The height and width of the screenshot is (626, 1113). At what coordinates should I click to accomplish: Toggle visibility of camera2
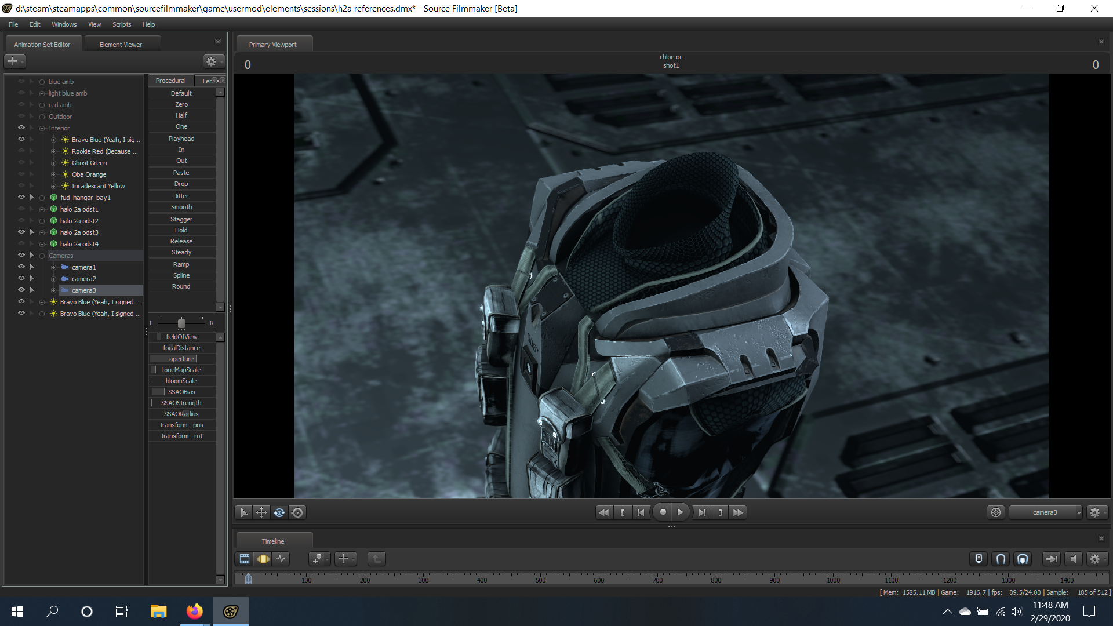click(21, 278)
